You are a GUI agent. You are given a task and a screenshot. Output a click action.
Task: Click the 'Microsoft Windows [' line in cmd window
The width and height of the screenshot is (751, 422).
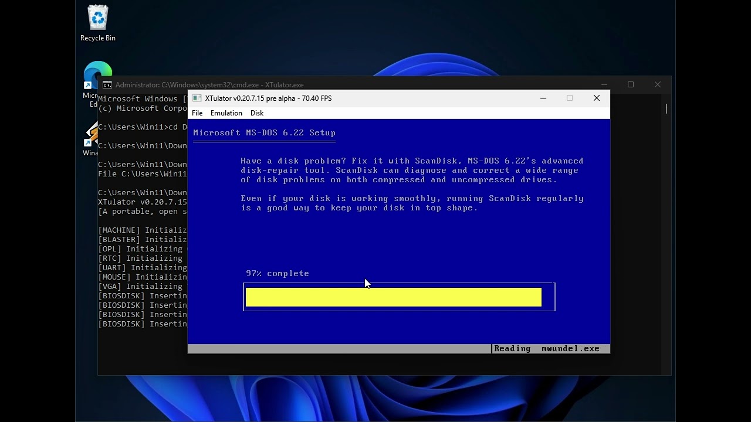click(x=143, y=99)
